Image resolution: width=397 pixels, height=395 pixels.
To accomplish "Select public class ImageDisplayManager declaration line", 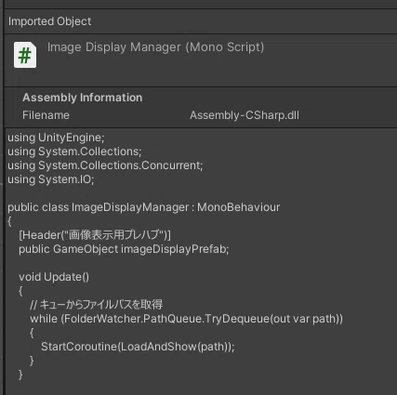I will tap(144, 207).
